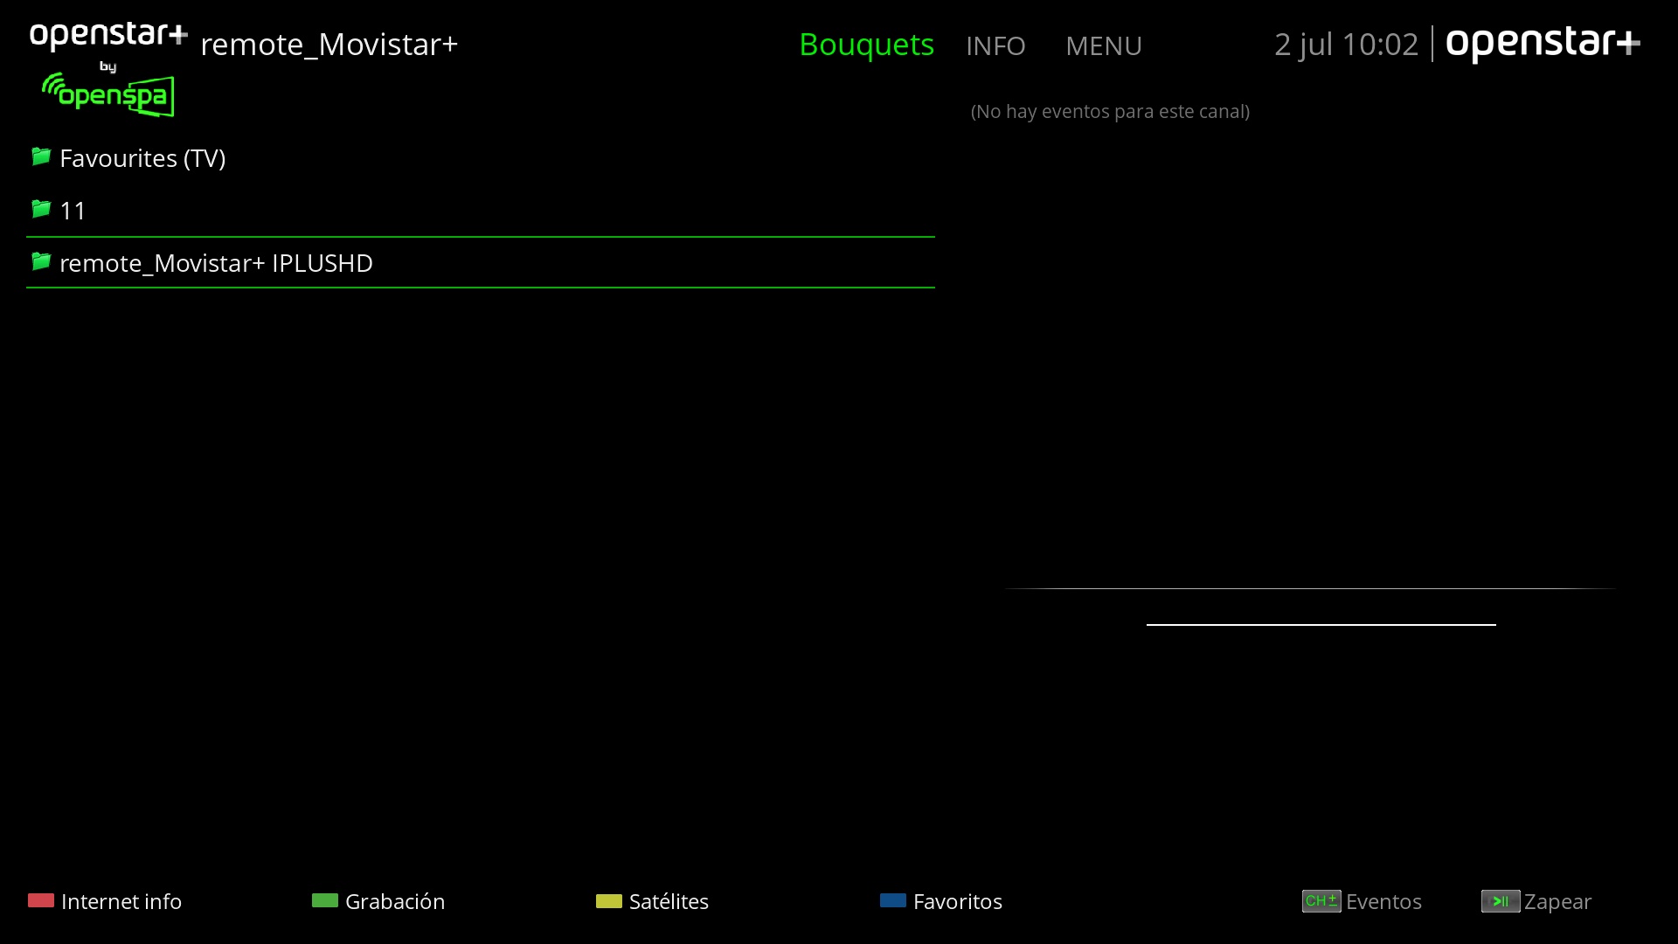Select the INFO menu item
The width and height of the screenshot is (1678, 944).
coord(995,45)
